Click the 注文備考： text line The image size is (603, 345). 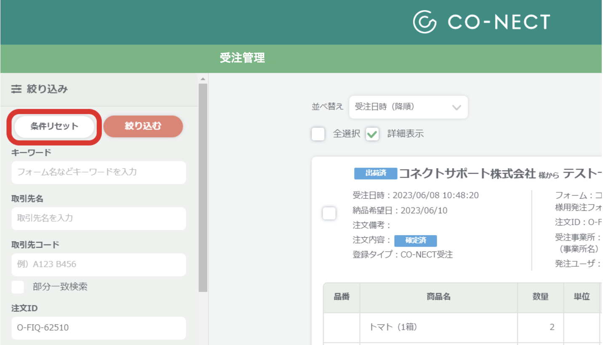(x=372, y=225)
